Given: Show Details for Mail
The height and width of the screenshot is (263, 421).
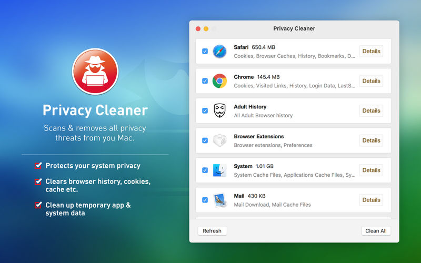Looking at the screenshot, I should (x=371, y=200).
